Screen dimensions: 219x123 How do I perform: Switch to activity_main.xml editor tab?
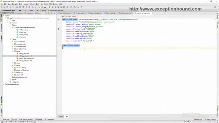point(126,13)
